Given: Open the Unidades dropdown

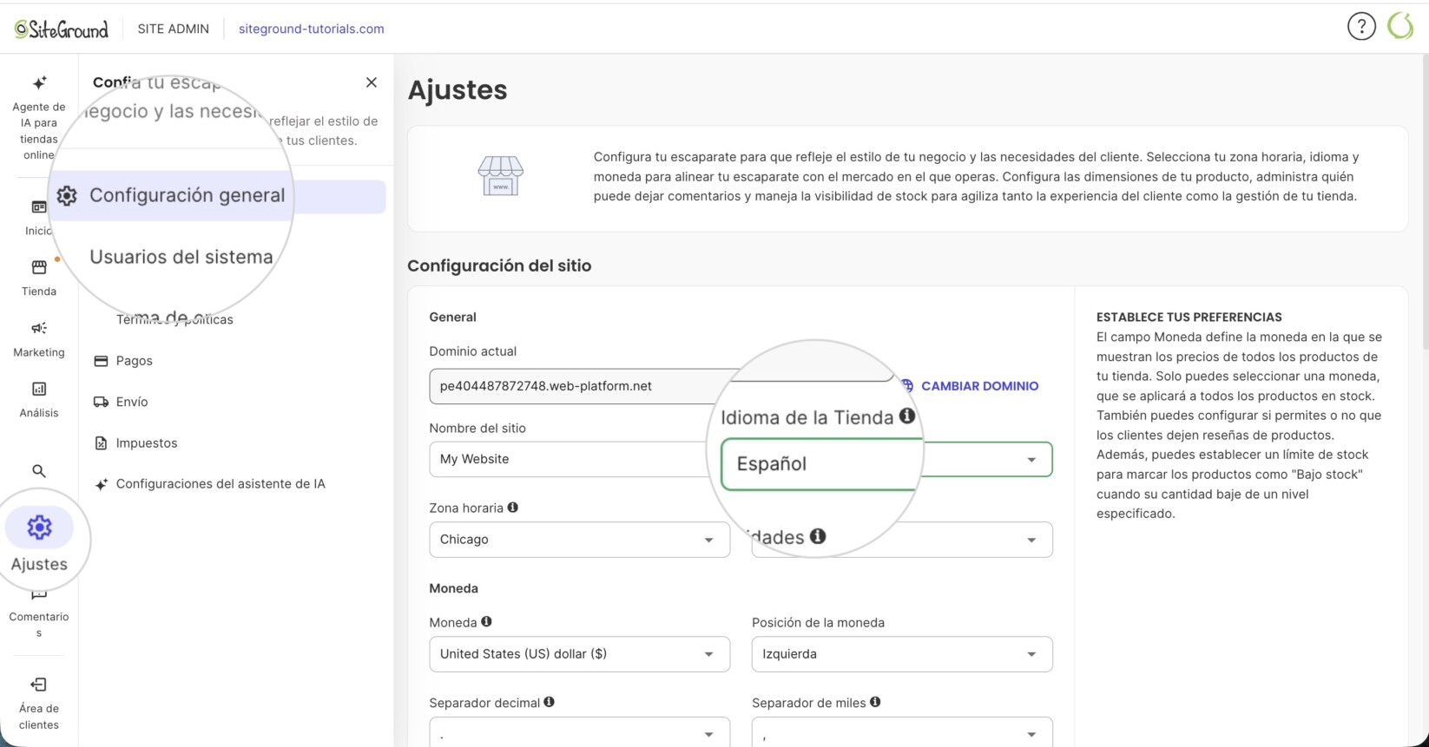Looking at the screenshot, I should click(x=902, y=540).
